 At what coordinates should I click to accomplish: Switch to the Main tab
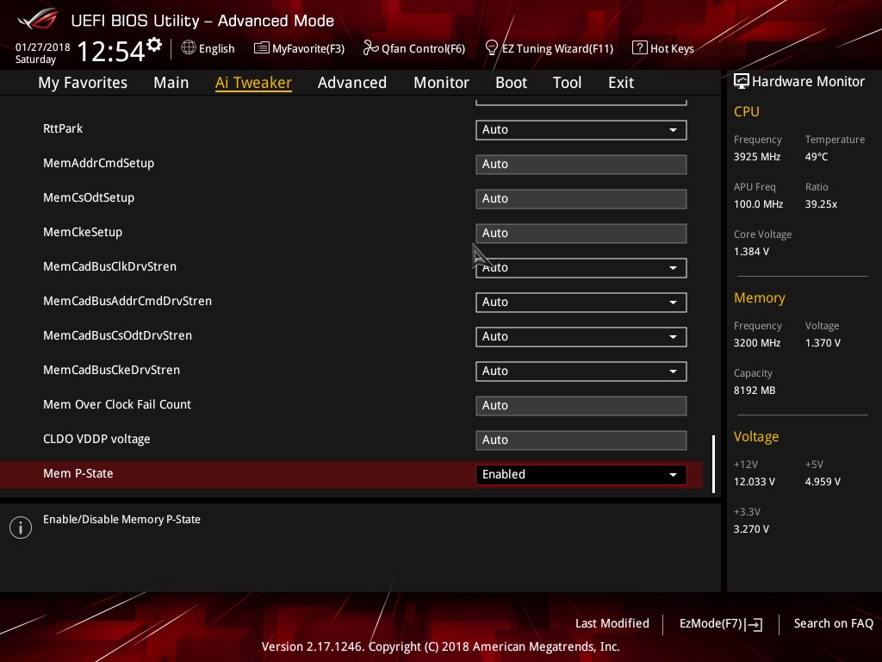171,83
